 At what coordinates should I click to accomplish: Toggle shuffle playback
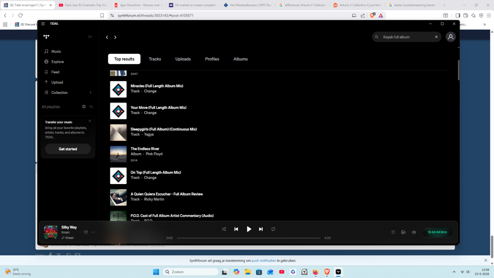coord(224,229)
